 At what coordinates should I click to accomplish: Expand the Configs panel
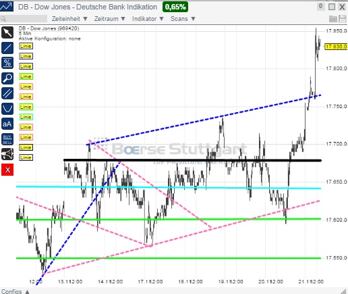15,291
